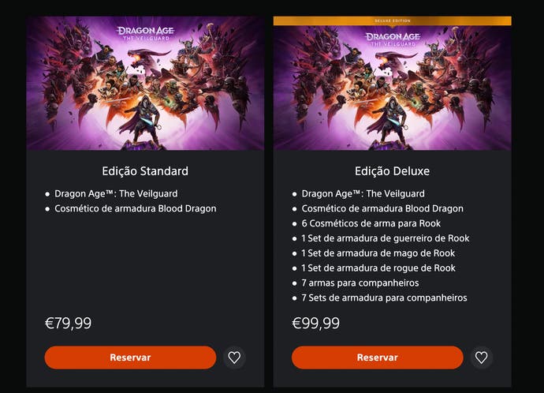Add Edição Standard to wishlist with heart icon

234,357
